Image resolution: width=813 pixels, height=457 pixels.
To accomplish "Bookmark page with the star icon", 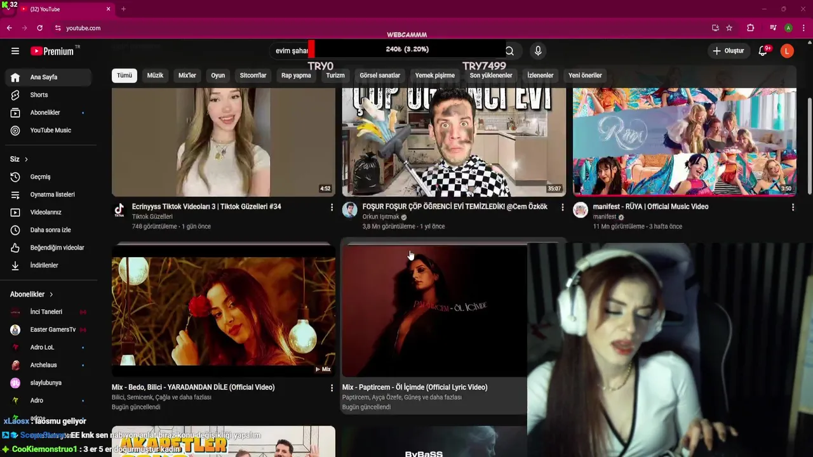I will tap(729, 28).
